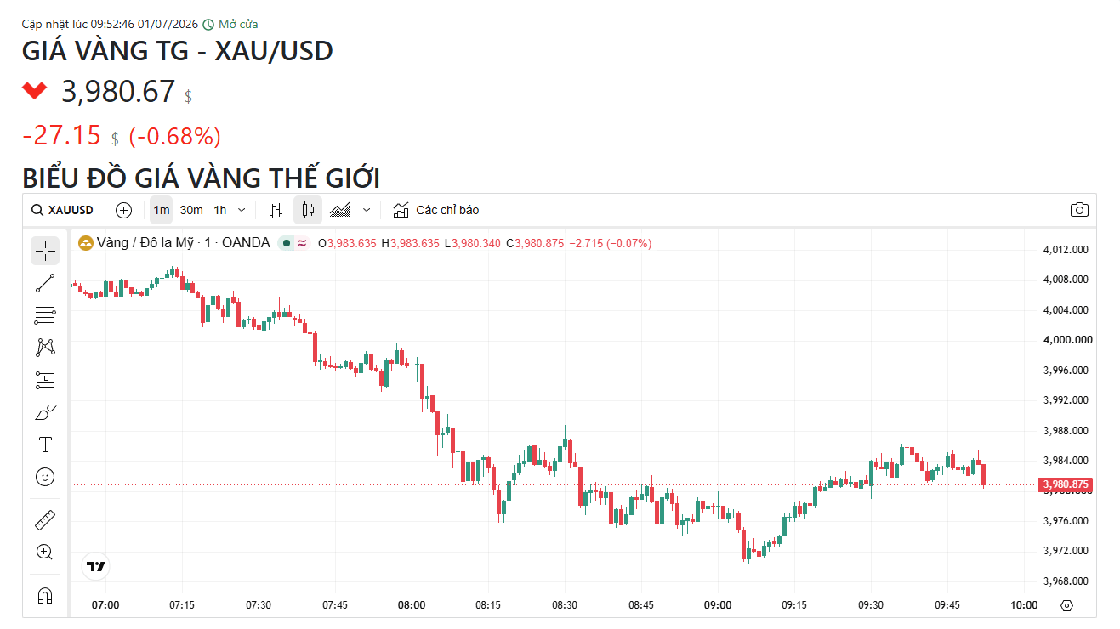The width and height of the screenshot is (1120, 629).
Task: Toggle magnet mode for drawings
Action: [45, 595]
